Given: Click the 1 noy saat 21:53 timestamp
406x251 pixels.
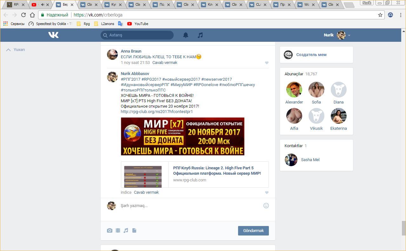Looking at the screenshot, I should point(135,63).
